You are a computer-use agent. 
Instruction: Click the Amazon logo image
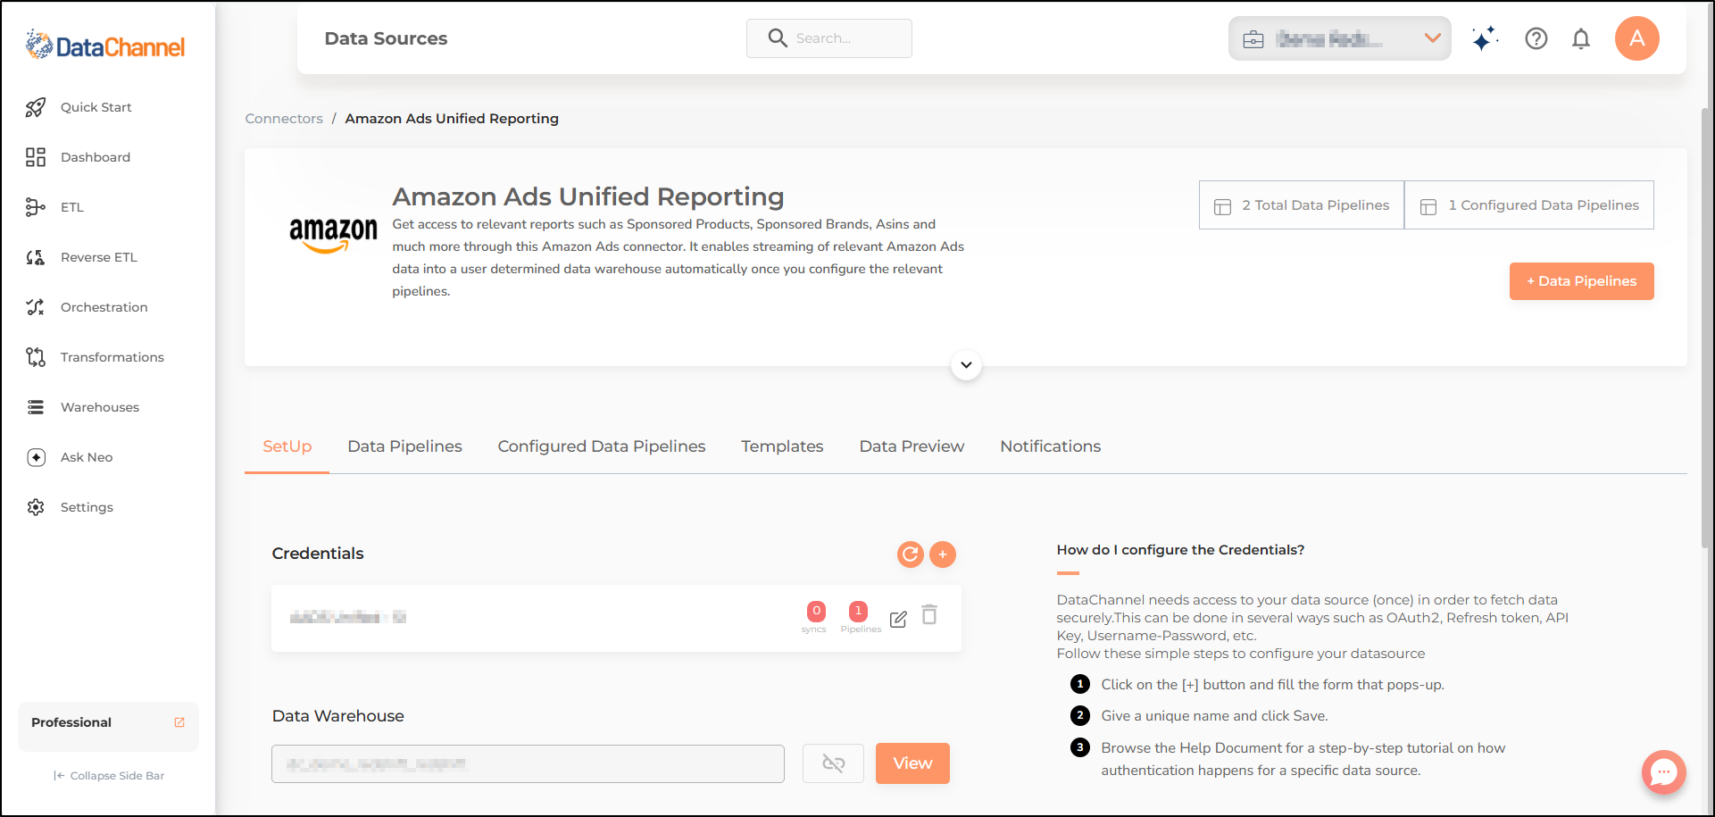[333, 235]
